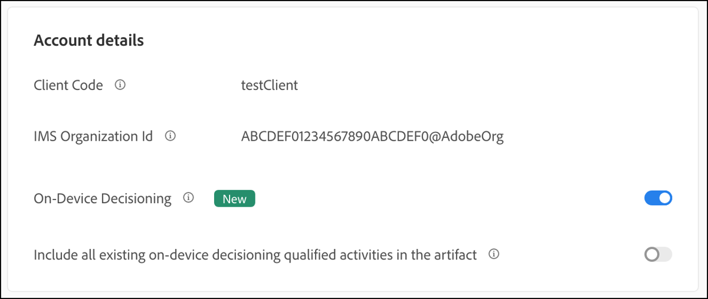Click the "Include all existing" setting label
This screenshot has width=708, height=299.
255,255
